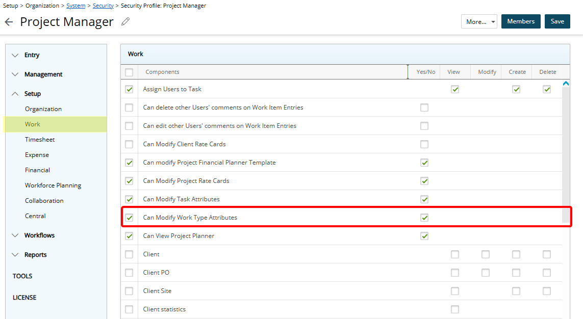This screenshot has height=319, width=583.
Task: Navigate back using the left arrow icon
Action: point(9,21)
